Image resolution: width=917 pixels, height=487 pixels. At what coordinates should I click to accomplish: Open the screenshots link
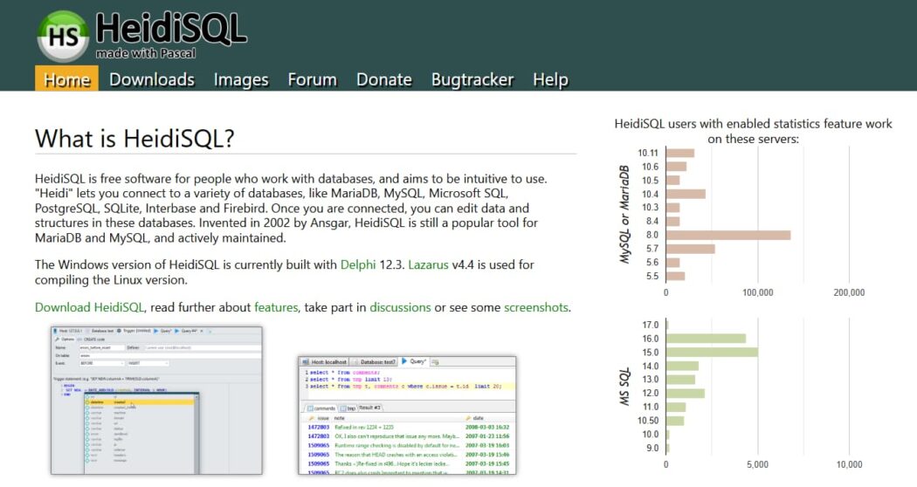coord(535,307)
